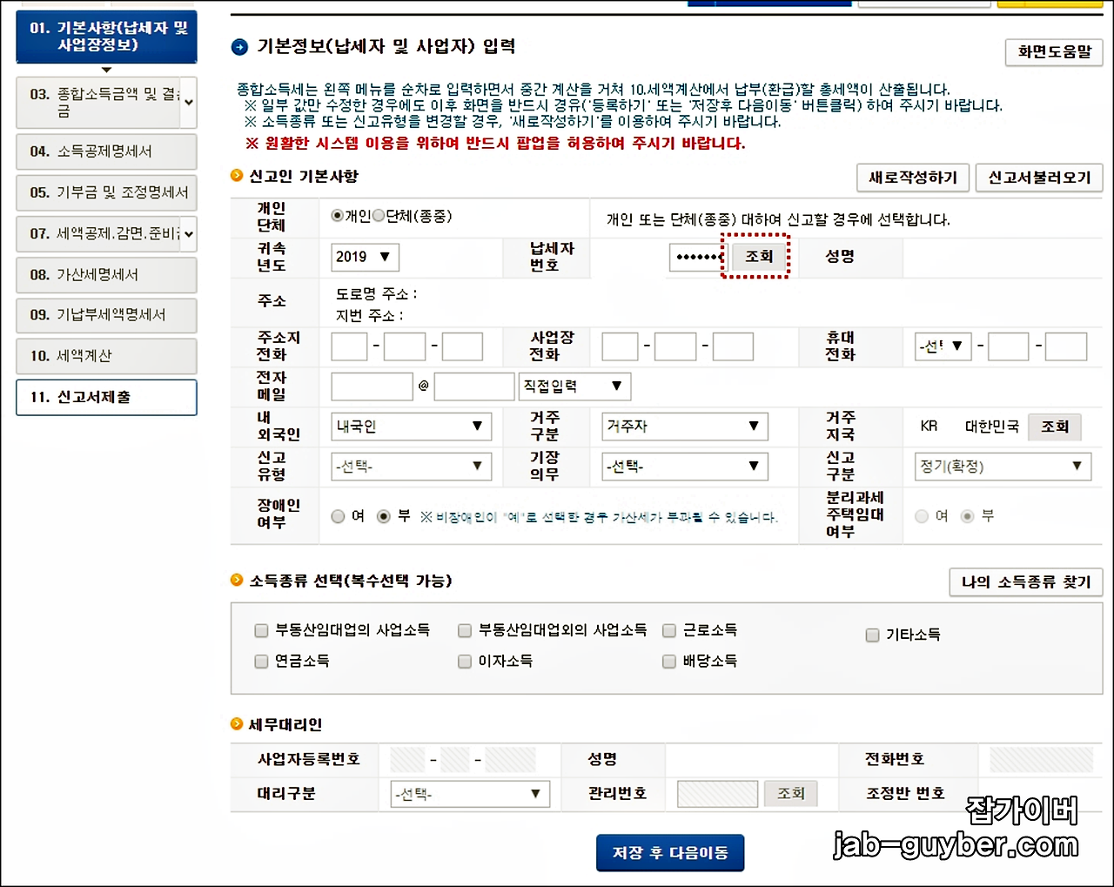This screenshot has width=1114, height=887.
Task: Click 나의 소득종류 찾기 button
Action: pyautogui.click(x=1025, y=581)
